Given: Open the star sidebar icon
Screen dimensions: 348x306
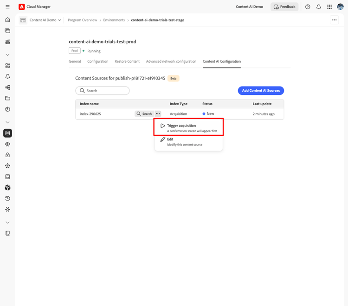Looking at the screenshot, I should point(7,166).
